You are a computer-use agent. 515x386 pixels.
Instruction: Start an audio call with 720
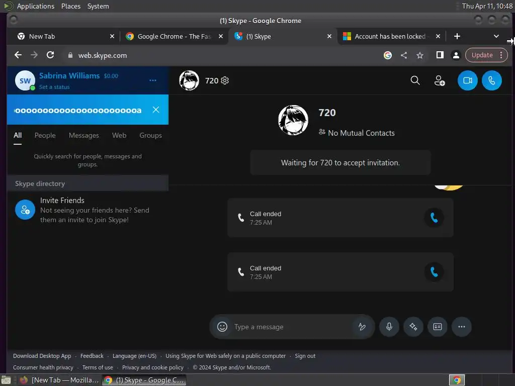492,80
